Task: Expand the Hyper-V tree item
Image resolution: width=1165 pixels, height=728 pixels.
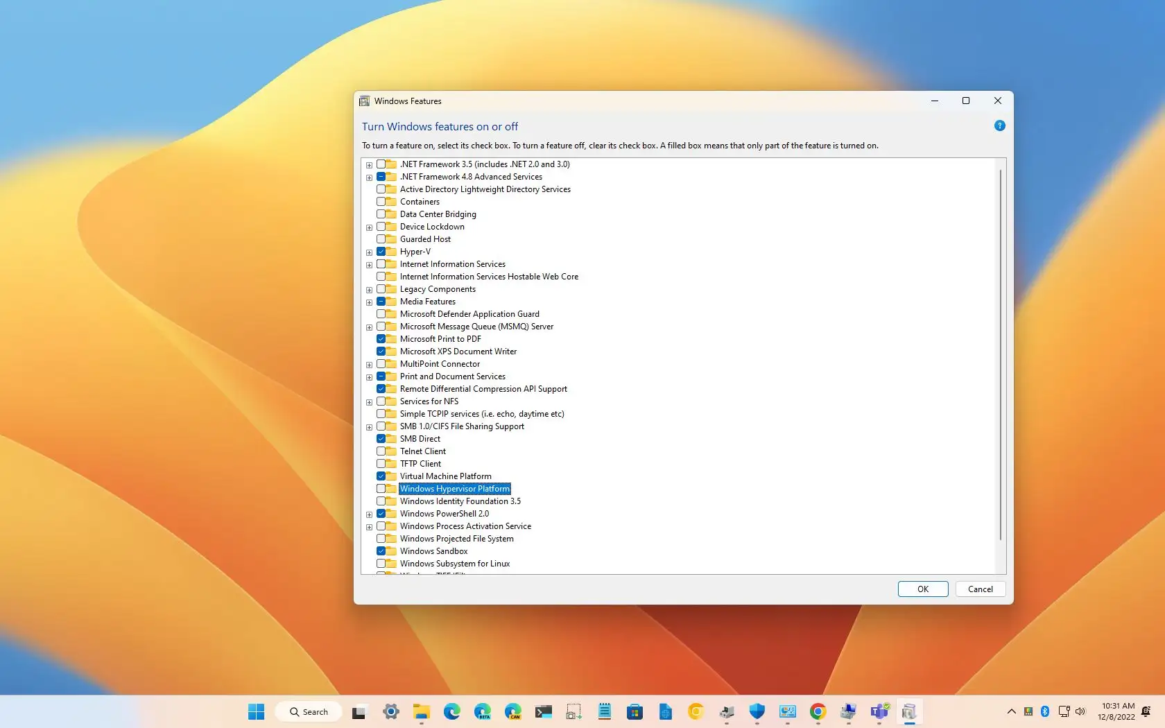Action: click(x=369, y=252)
